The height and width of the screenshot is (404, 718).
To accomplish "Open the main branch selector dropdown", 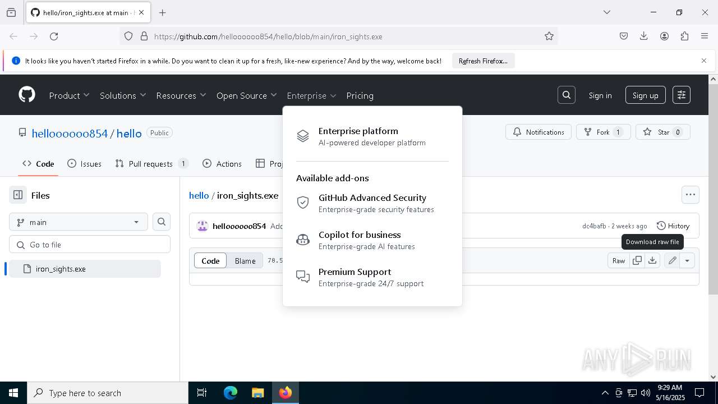I will pos(79,222).
